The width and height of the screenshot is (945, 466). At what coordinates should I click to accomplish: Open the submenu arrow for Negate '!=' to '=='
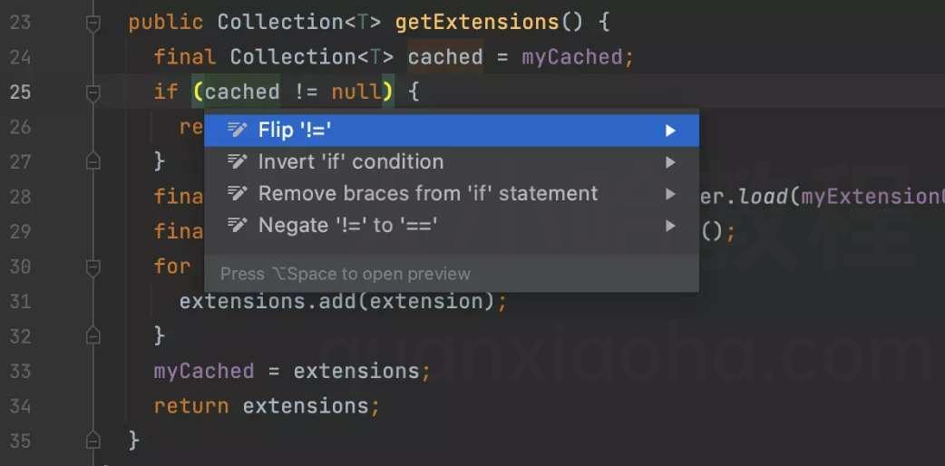click(x=670, y=226)
